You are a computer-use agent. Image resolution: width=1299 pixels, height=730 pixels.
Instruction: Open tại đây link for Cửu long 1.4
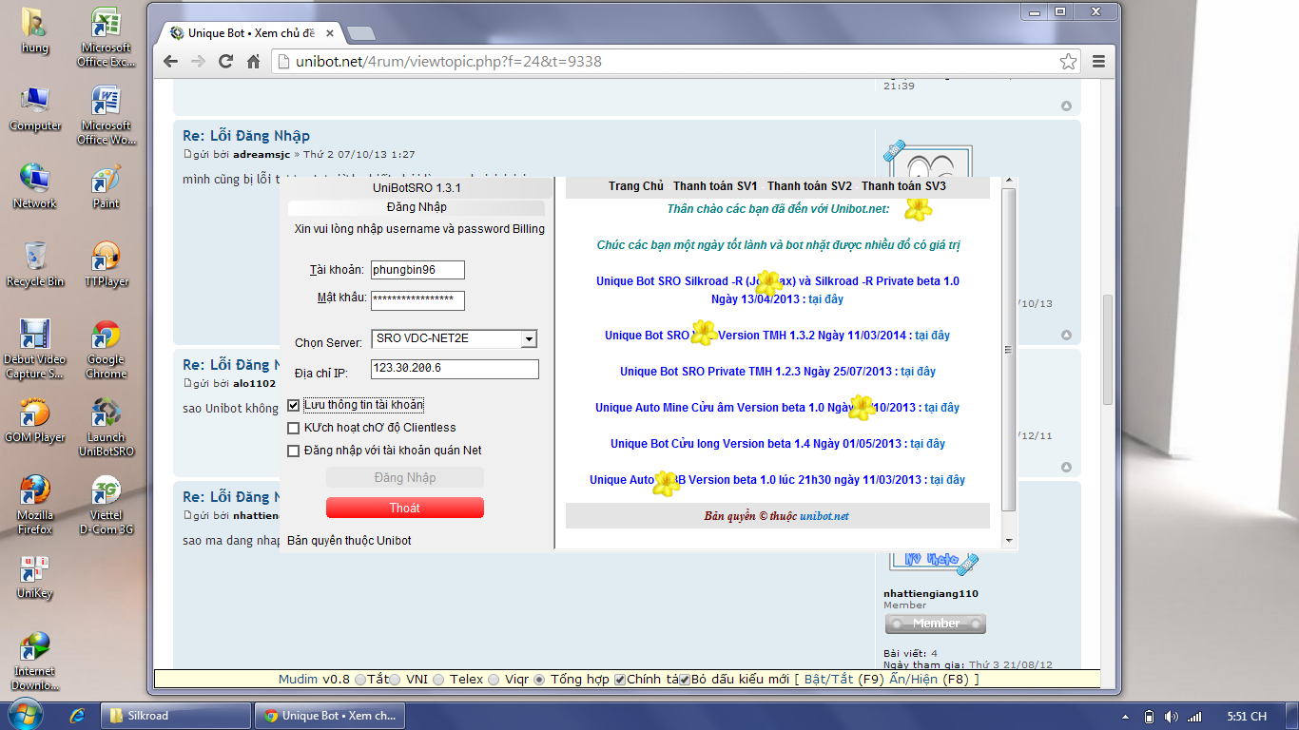click(927, 444)
